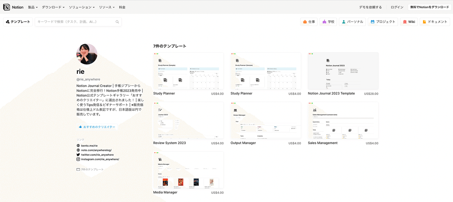Select the 学校 category tab
This screenshot has height=202, width=453.
pos(328,22)
